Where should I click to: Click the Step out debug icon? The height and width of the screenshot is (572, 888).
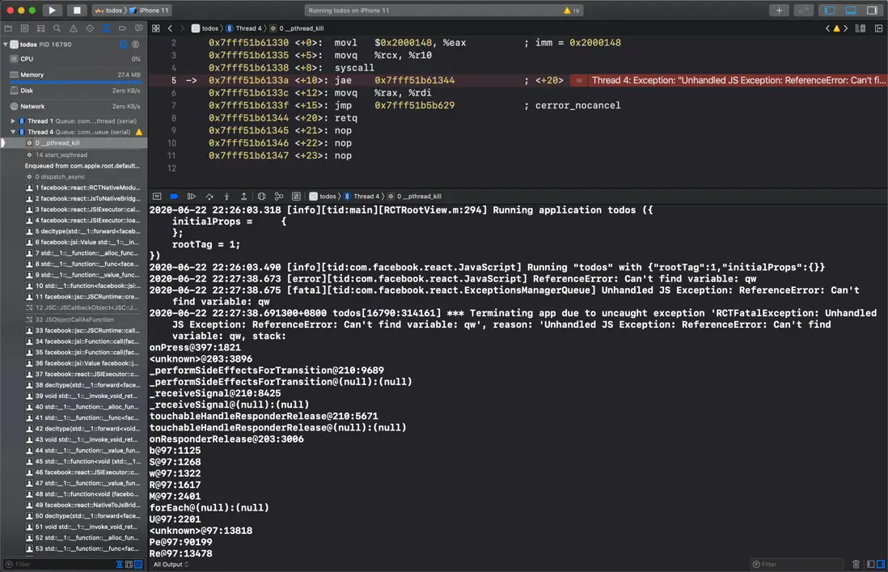coord(243,197)
